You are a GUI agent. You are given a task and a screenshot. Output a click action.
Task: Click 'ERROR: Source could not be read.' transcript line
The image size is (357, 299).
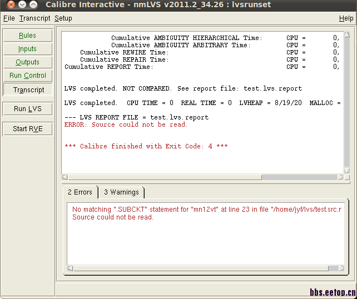pyautogui.click(x=126, y=124)
